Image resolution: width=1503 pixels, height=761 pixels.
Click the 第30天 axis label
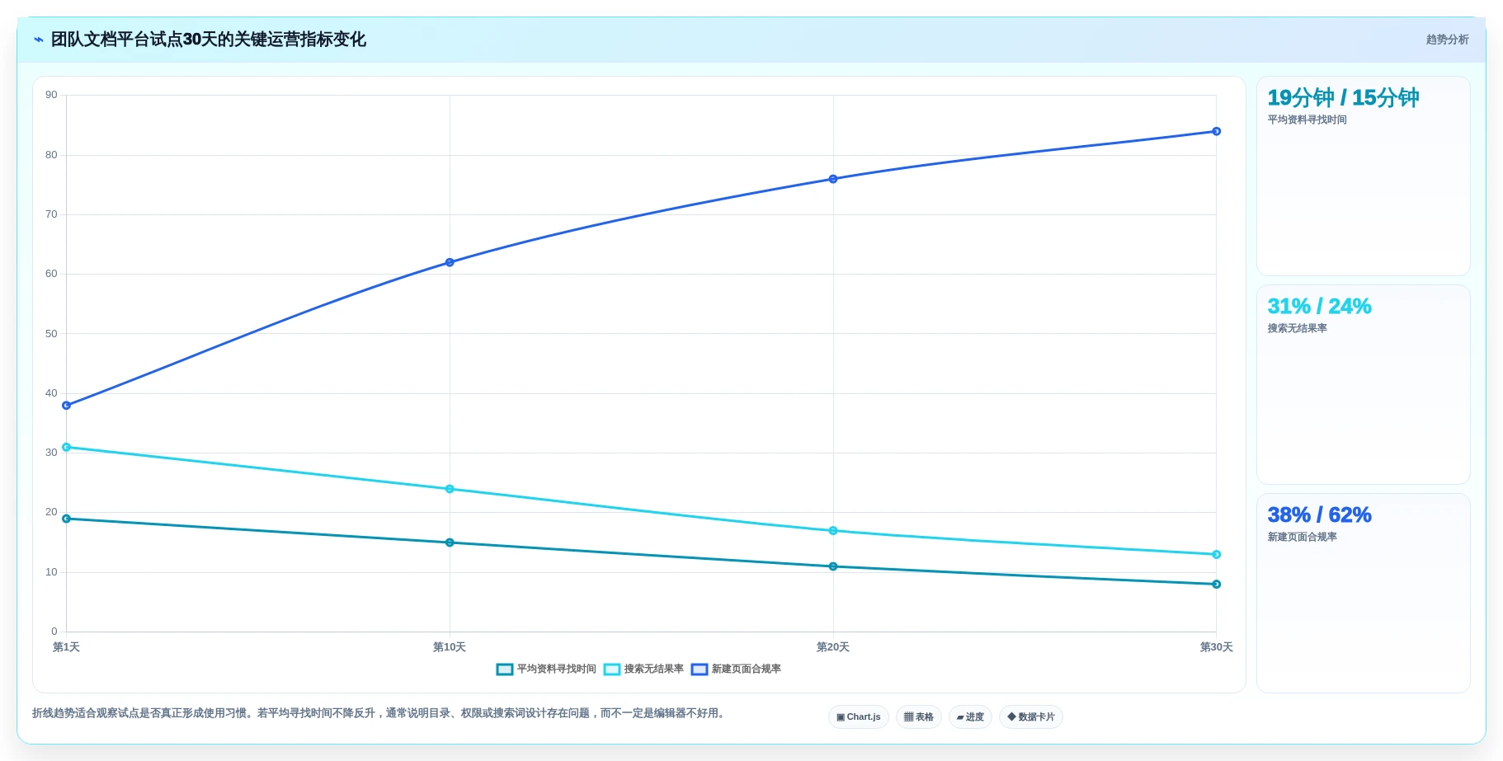[1216, 647]
